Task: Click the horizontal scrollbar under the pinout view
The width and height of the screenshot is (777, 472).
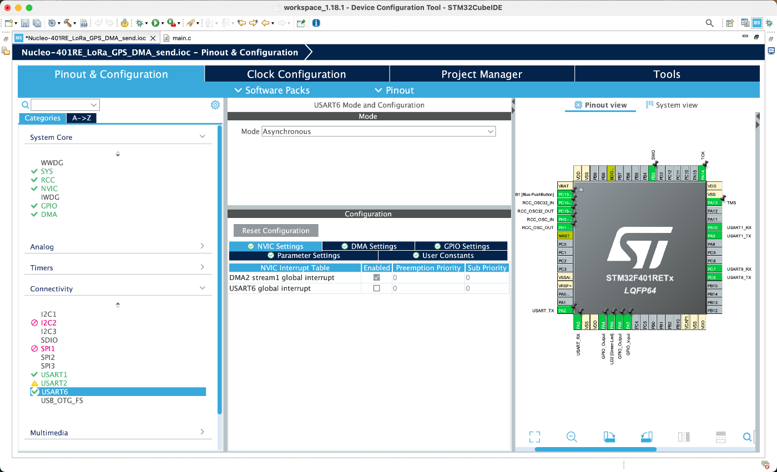Action: 596,449
